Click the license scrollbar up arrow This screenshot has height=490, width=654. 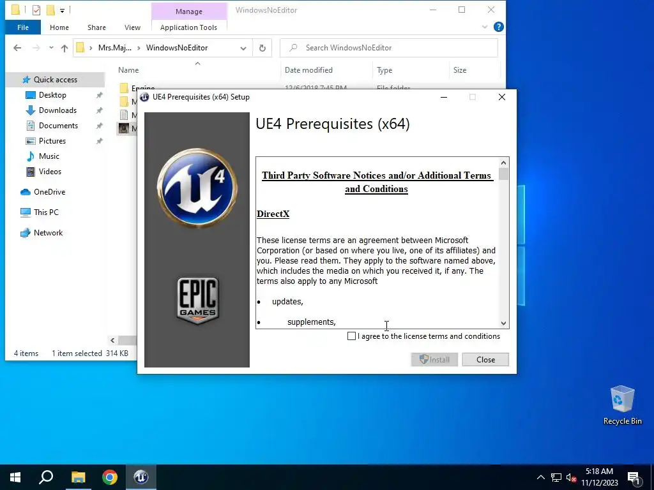[x=503, y=163]
